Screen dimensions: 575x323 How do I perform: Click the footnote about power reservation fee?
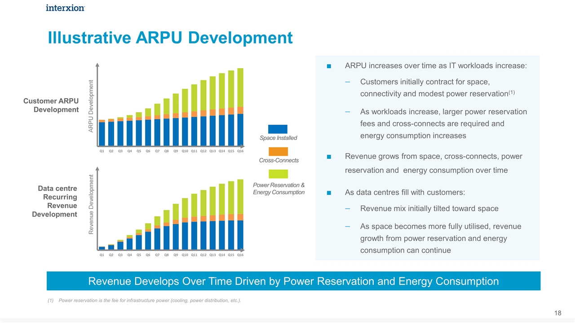coord(144,301)
